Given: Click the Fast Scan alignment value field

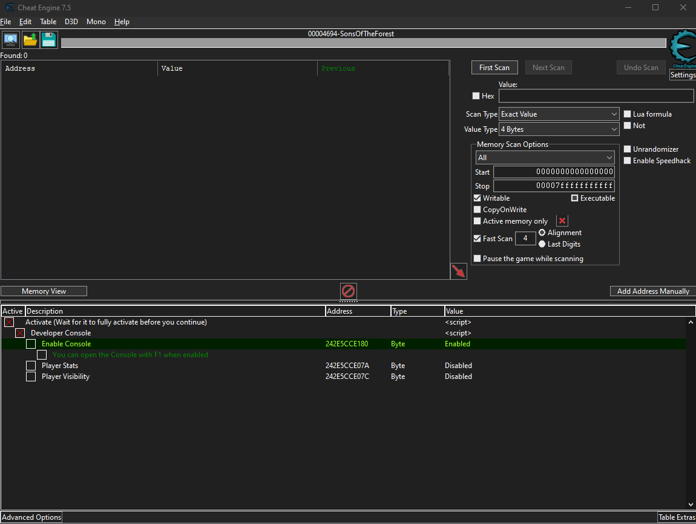Looking at the screenshot, I should coord(525,238).
